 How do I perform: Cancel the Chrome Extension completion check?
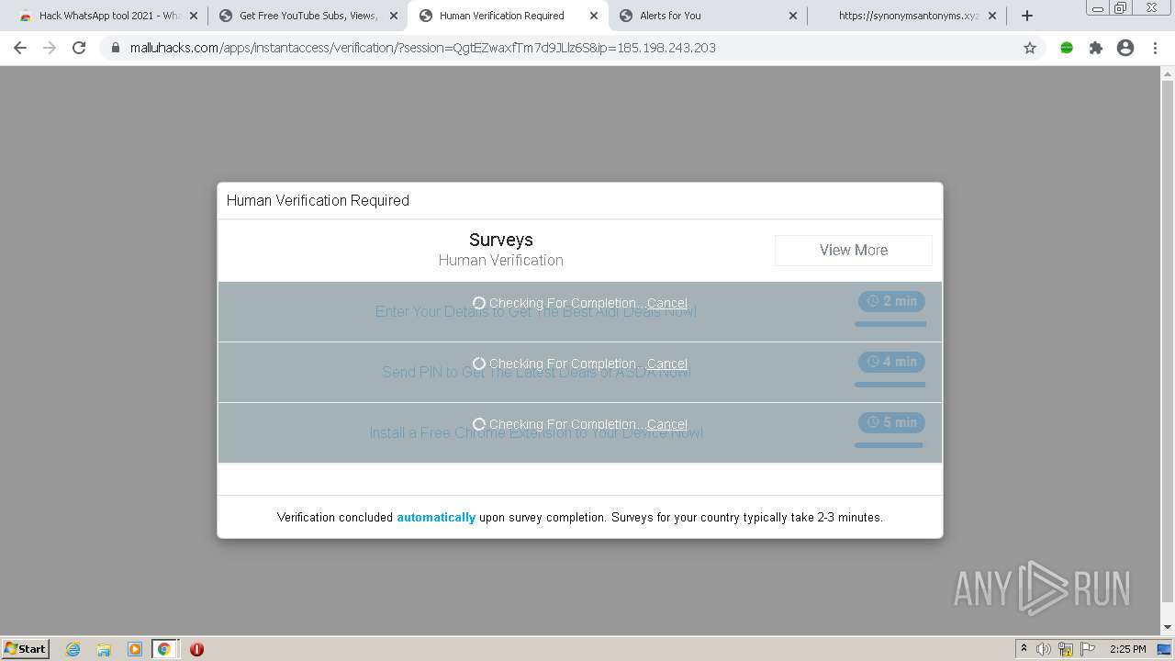(666, 424)
